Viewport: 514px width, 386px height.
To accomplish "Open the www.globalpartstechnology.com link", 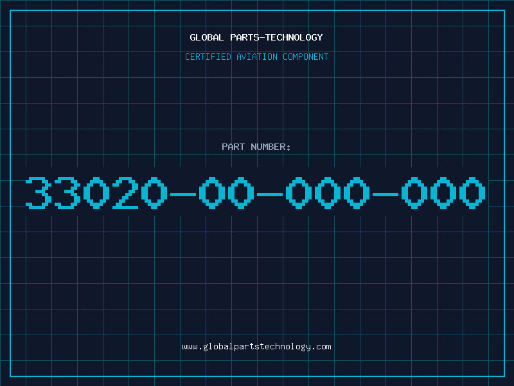I will pyautogui.click(x=256, y=347).
